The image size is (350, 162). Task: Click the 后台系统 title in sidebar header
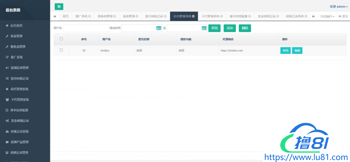click(x=13, y=10)
